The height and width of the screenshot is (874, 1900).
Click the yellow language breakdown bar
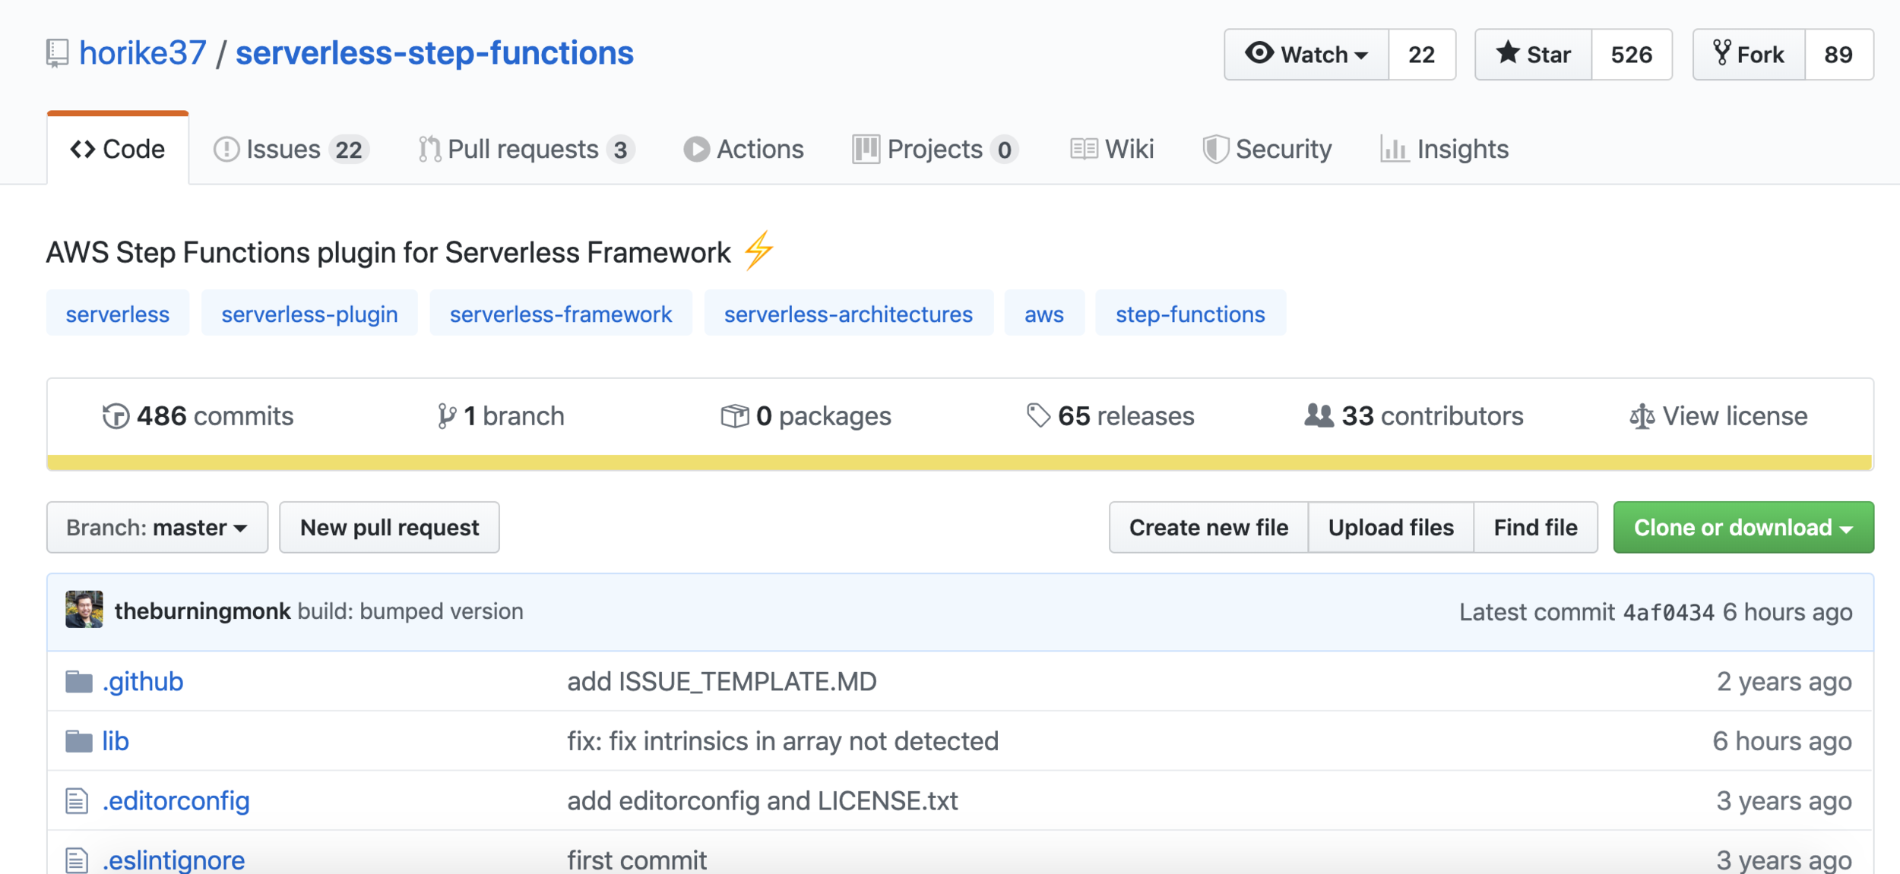(x=959, y=463)
